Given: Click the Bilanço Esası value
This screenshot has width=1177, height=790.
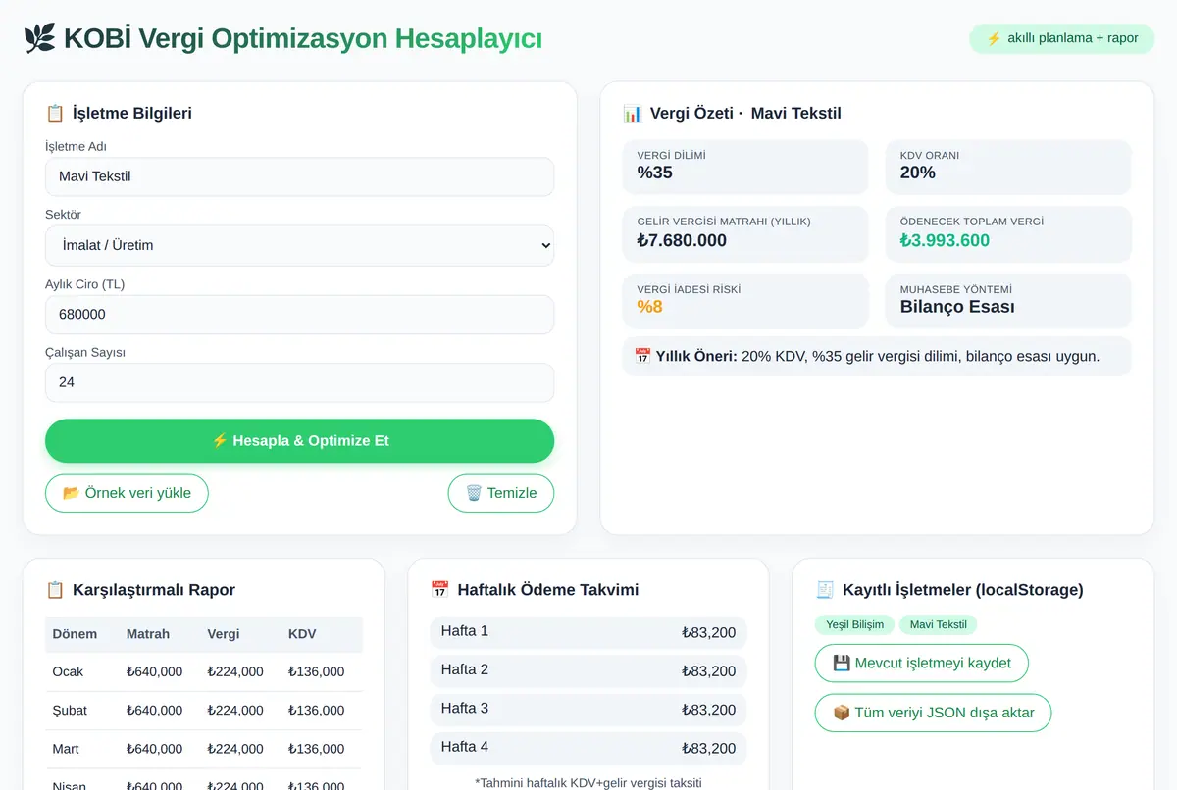Looking at the screenshot, I should tap(957, 307).
